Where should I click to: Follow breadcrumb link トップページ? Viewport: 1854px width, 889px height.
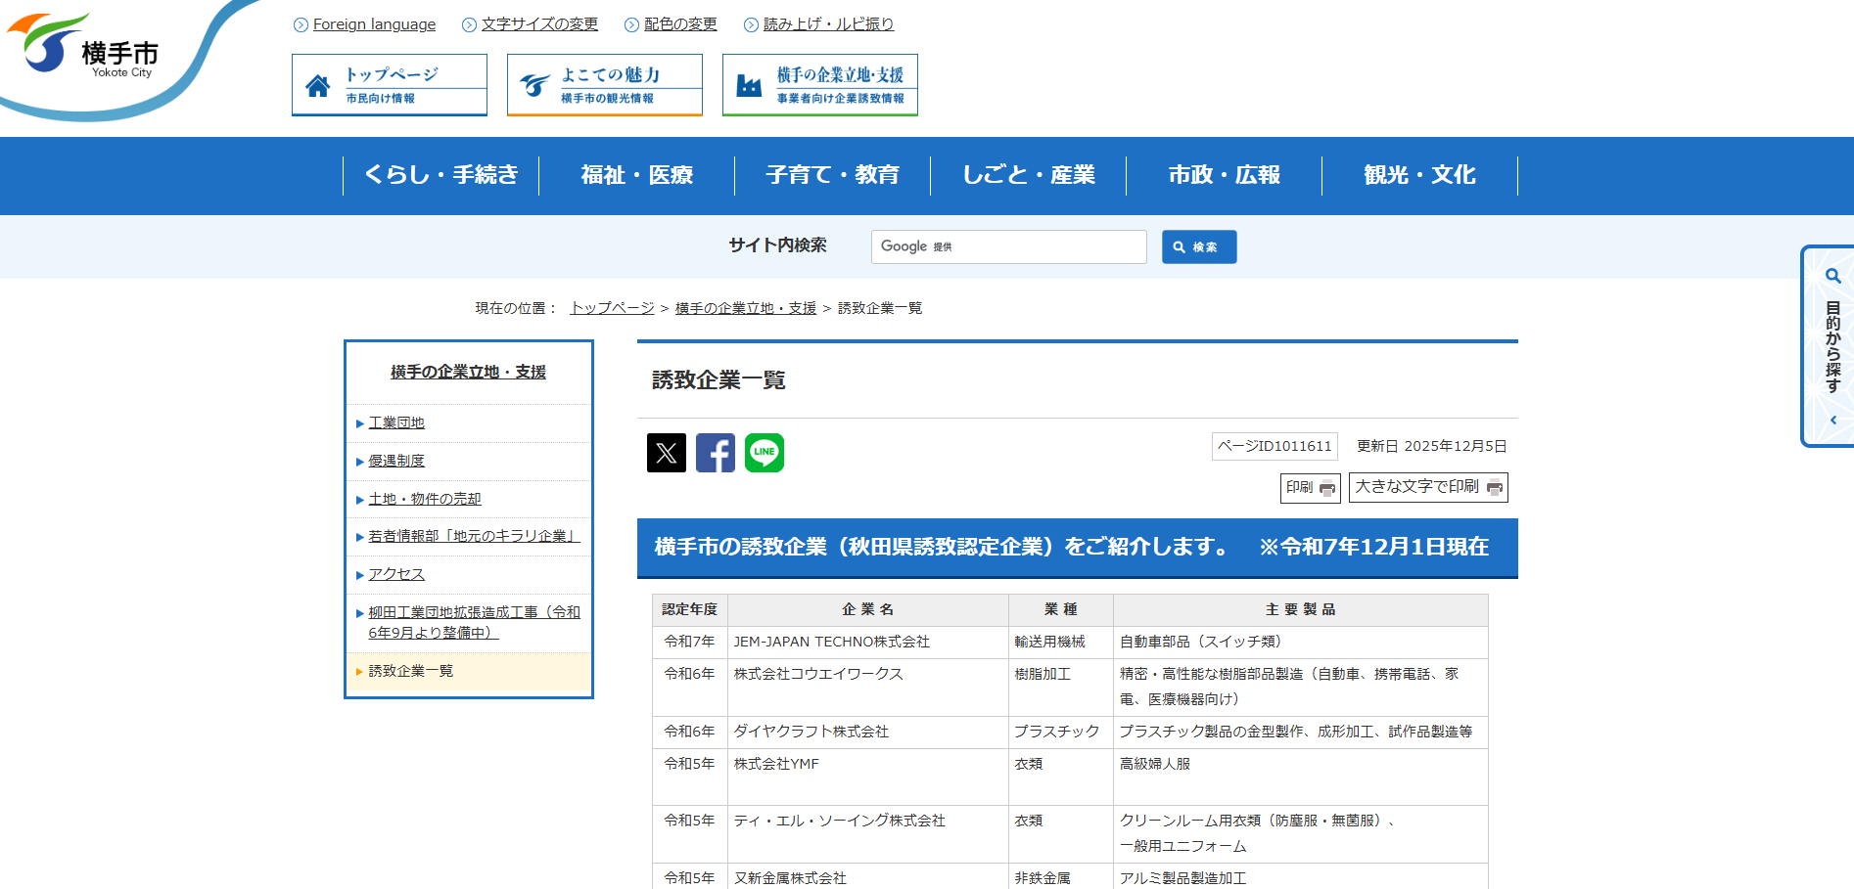click(613, 308)
